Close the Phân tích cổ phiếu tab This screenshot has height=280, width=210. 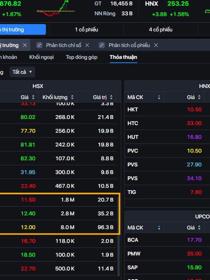point(156,45)
